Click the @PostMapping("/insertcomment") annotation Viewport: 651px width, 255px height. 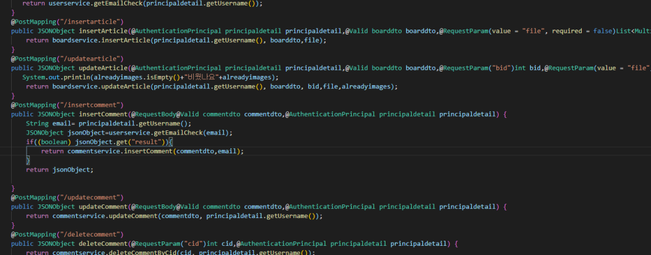(67, 105)
